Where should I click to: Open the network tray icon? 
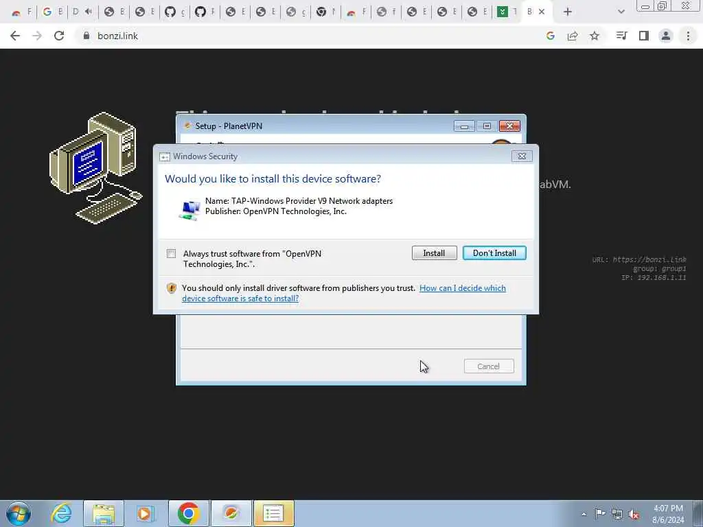click(617, 515)
